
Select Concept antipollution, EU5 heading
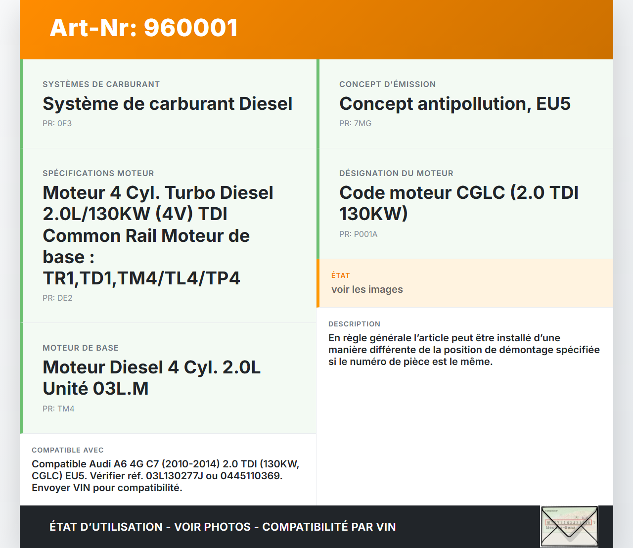(454, 104)
